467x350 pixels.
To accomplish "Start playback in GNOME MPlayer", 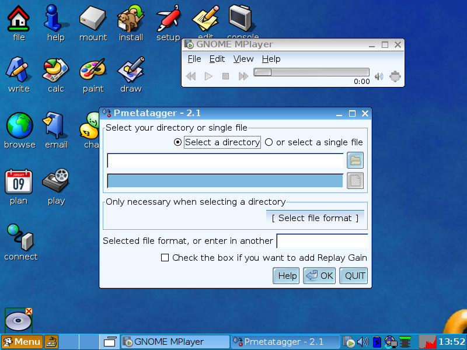I will pyautogui.click(x=208, y=76).
